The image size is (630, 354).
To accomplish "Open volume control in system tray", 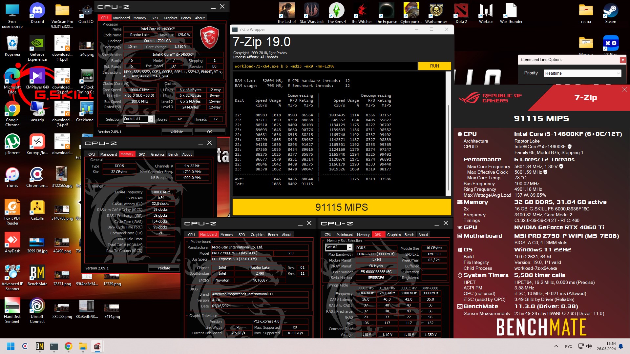I will [x=589, y=346].
